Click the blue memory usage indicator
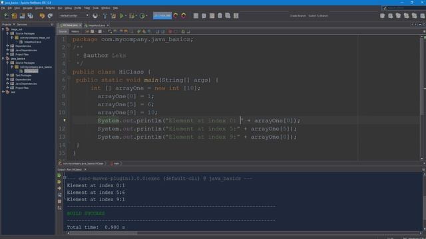426x239 pixels. point(162,16)
